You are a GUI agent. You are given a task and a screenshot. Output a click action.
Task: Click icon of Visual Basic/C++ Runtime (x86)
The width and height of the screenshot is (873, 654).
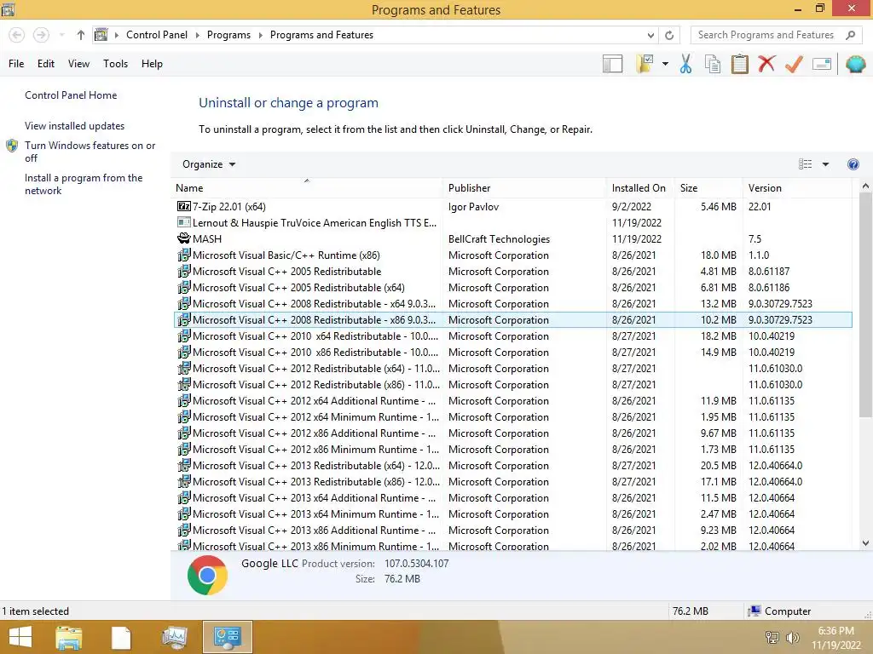(x=184, y=255)
